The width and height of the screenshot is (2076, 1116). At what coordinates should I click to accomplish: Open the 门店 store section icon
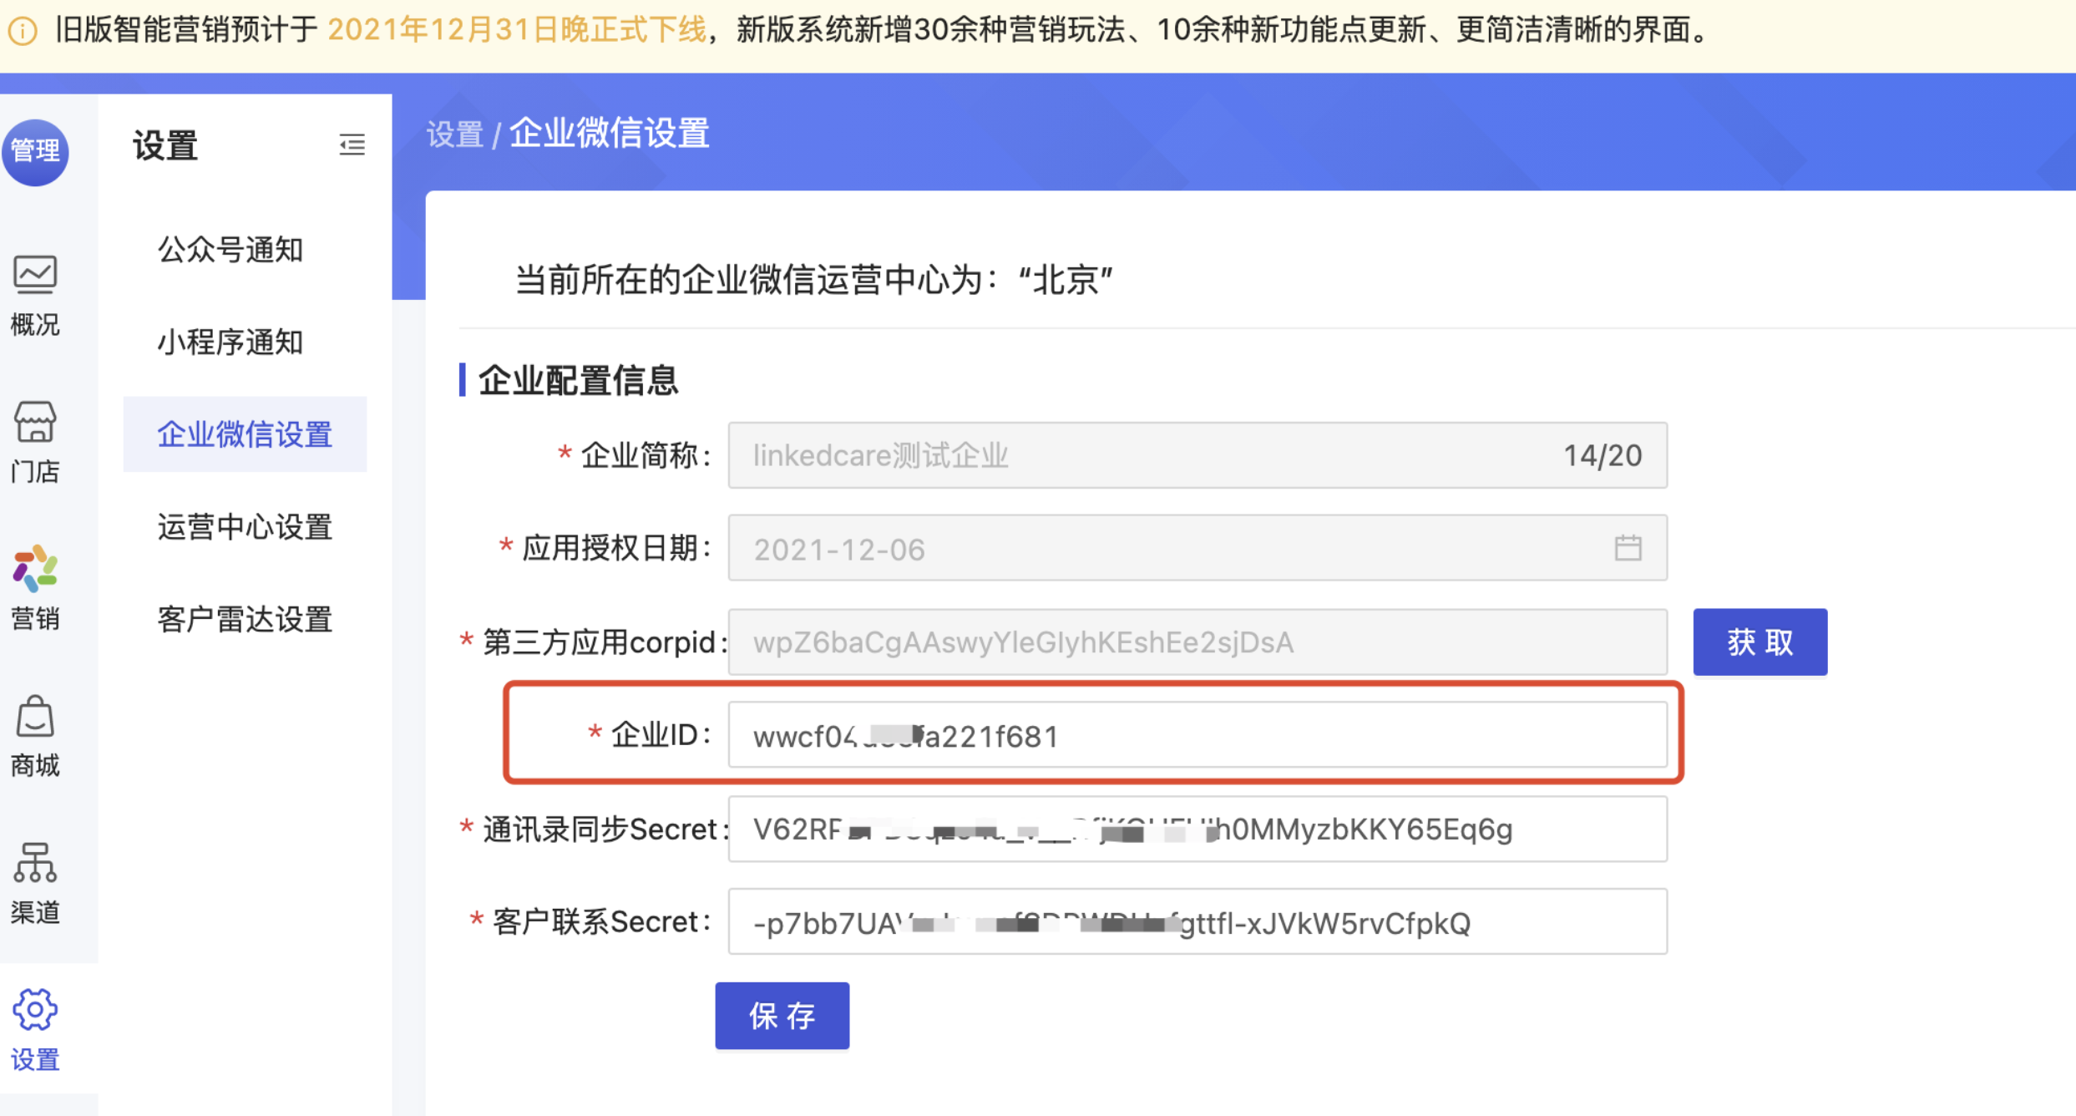[x=35, y=422]
